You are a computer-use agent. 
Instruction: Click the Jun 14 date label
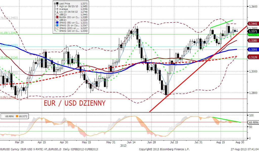(131, 142)
